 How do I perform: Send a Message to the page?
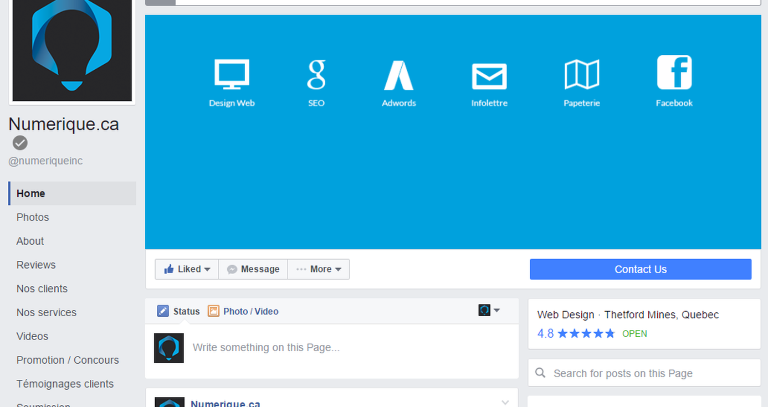(x=253, y=269)
